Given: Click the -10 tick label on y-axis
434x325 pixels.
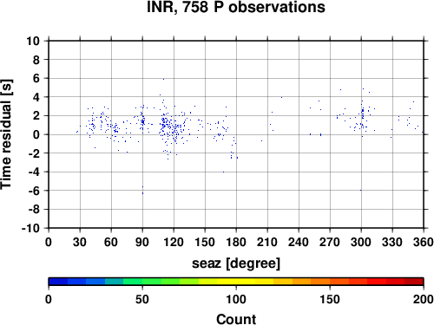Looking at the screenshot, I should [30, 228].
